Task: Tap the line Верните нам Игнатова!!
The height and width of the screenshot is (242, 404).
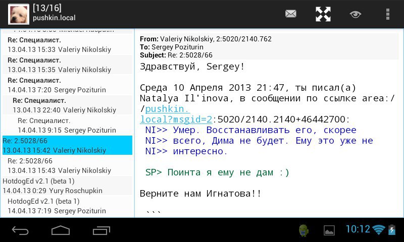Action: pos(200,194)
